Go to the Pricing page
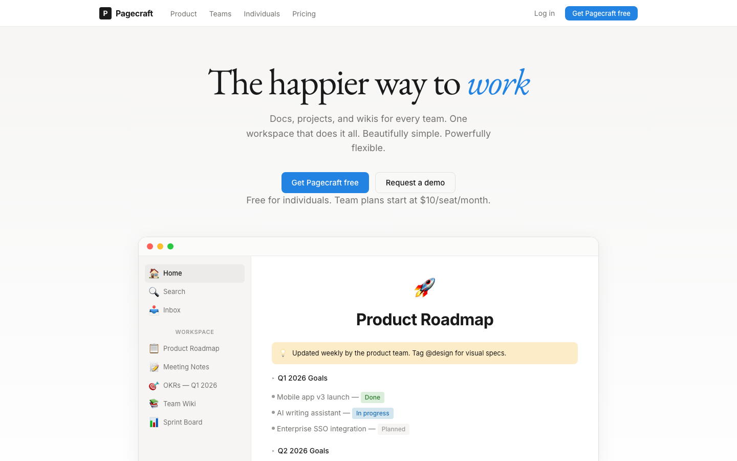Viewport: 737px width, 461px height. tap(304, 14)
